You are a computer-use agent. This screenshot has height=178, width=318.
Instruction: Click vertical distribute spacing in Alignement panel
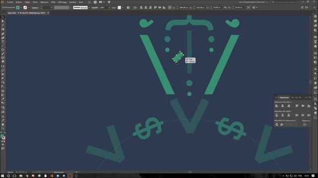coord(277,125)
